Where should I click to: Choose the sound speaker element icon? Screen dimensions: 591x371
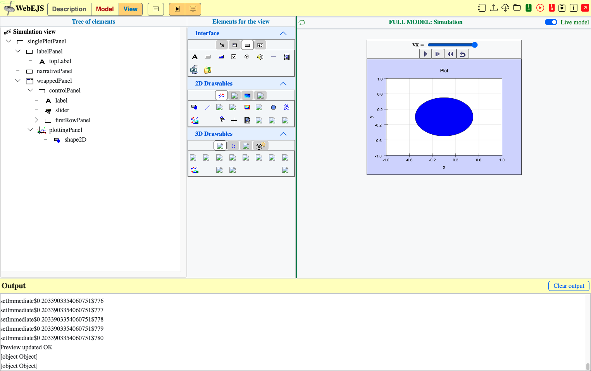pos(260,57)
